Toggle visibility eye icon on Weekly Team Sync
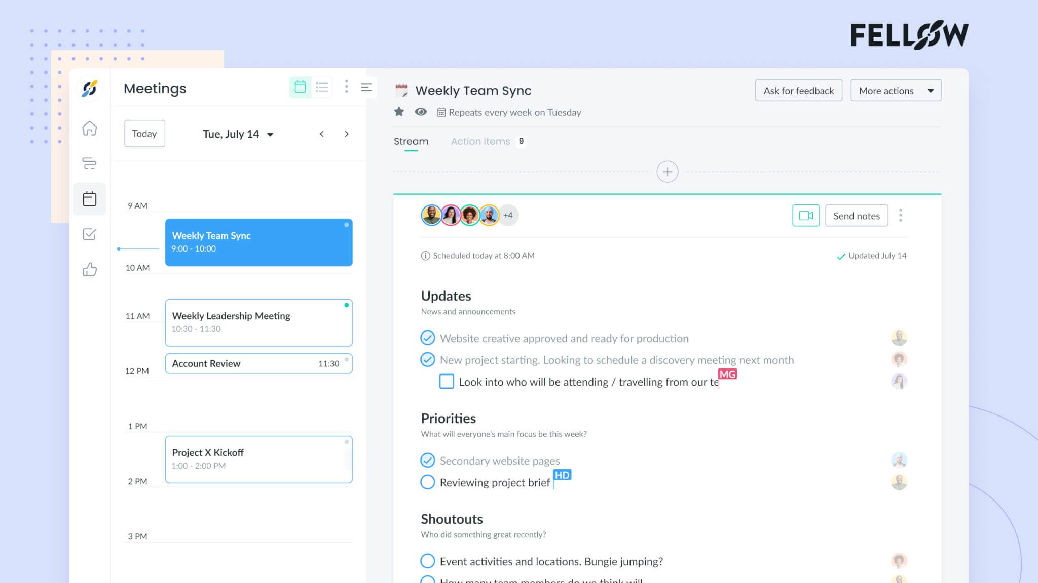 (421, 112)
